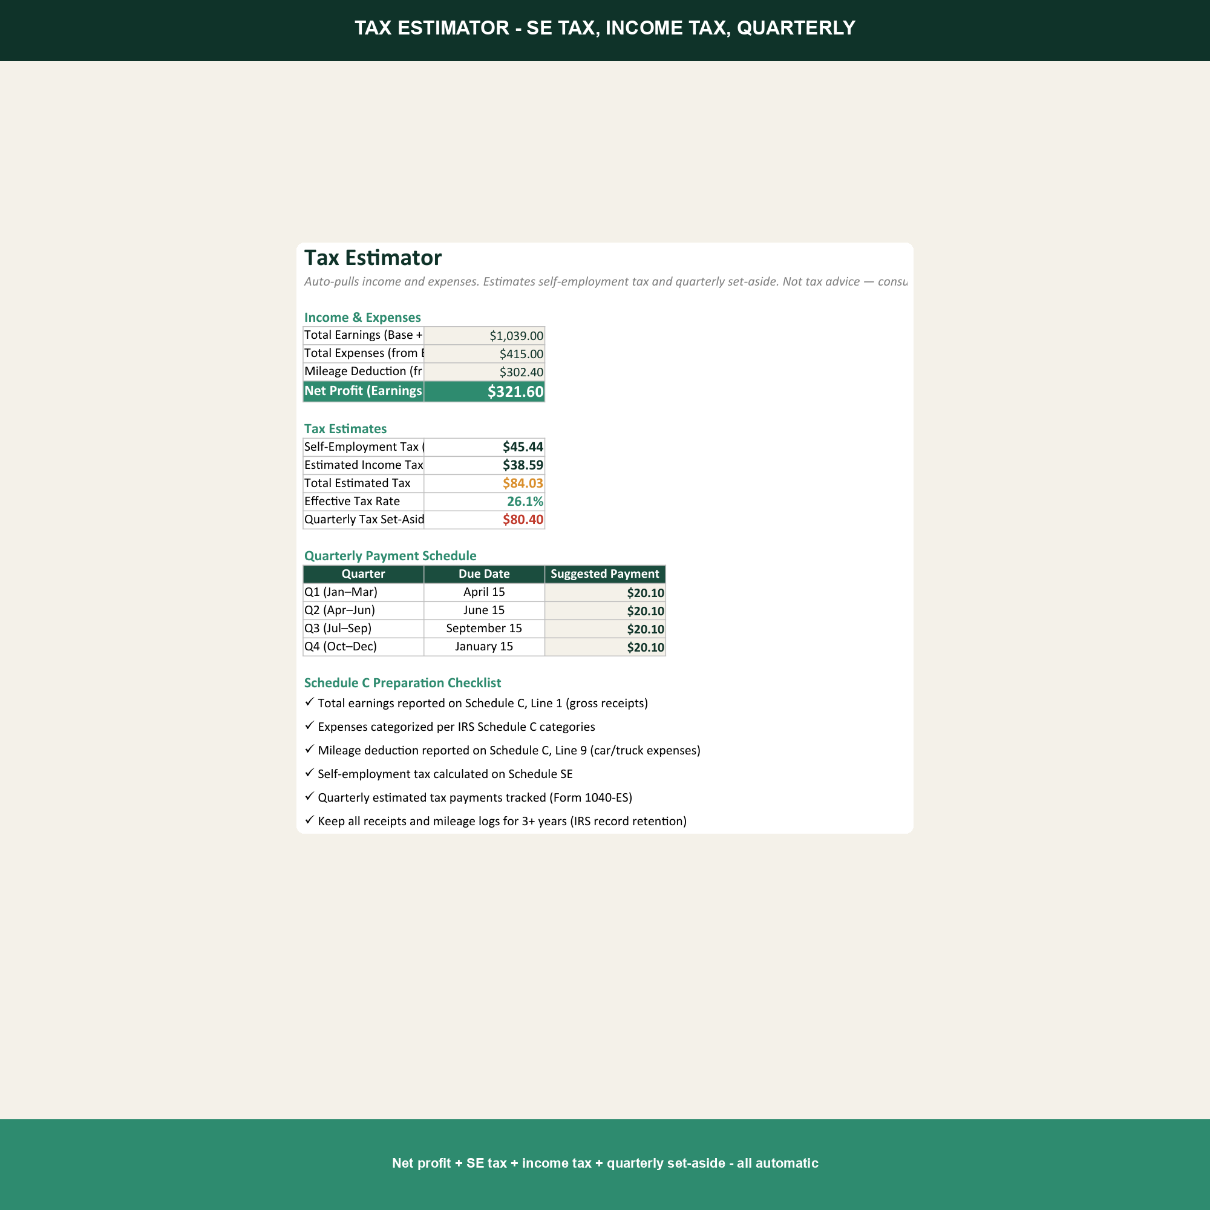Click the June 15 due date cell

tap(484, 610)
